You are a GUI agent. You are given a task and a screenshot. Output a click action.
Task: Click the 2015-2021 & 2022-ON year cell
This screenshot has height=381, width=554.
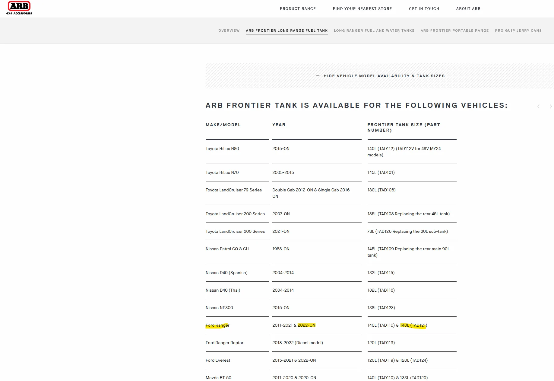(294, 360)
